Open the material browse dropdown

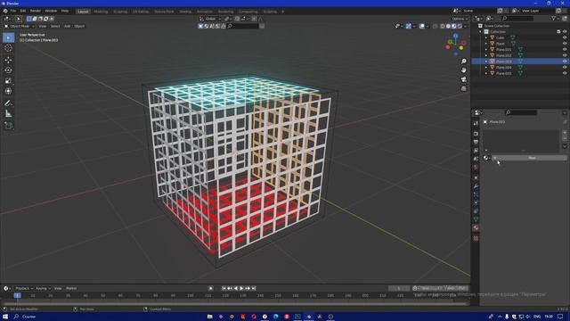487,158
